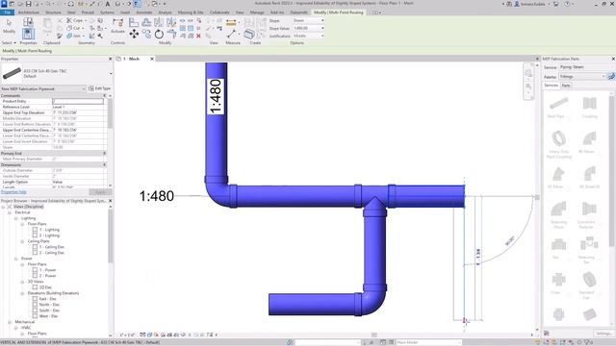Open the Slope Value dropdown

click(x=308, y=28)
